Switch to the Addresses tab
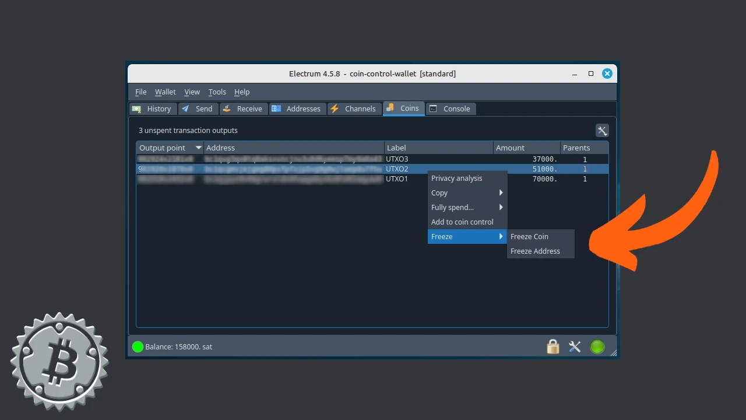The image size is (746, 420). [297, 108]
